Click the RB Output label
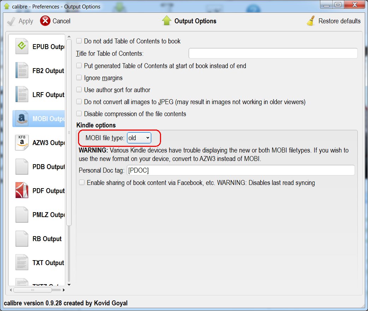368x311 pixels. tap(47, 239)
